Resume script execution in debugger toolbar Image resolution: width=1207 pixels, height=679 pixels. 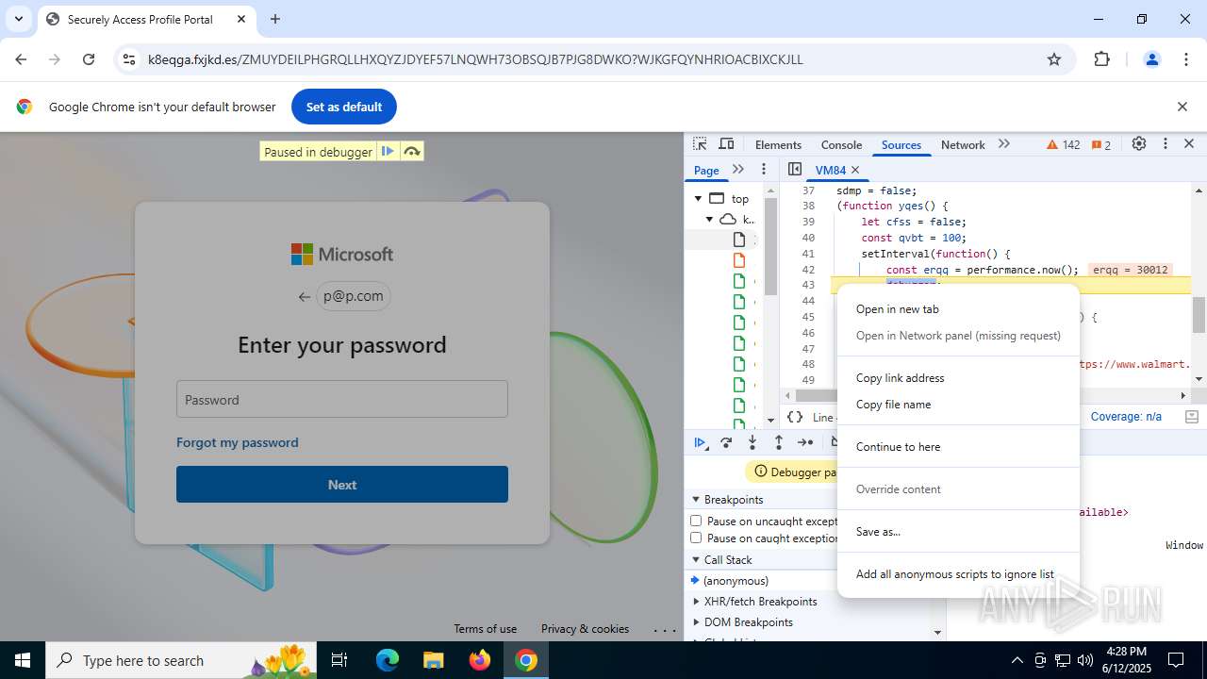pos(700,442)
